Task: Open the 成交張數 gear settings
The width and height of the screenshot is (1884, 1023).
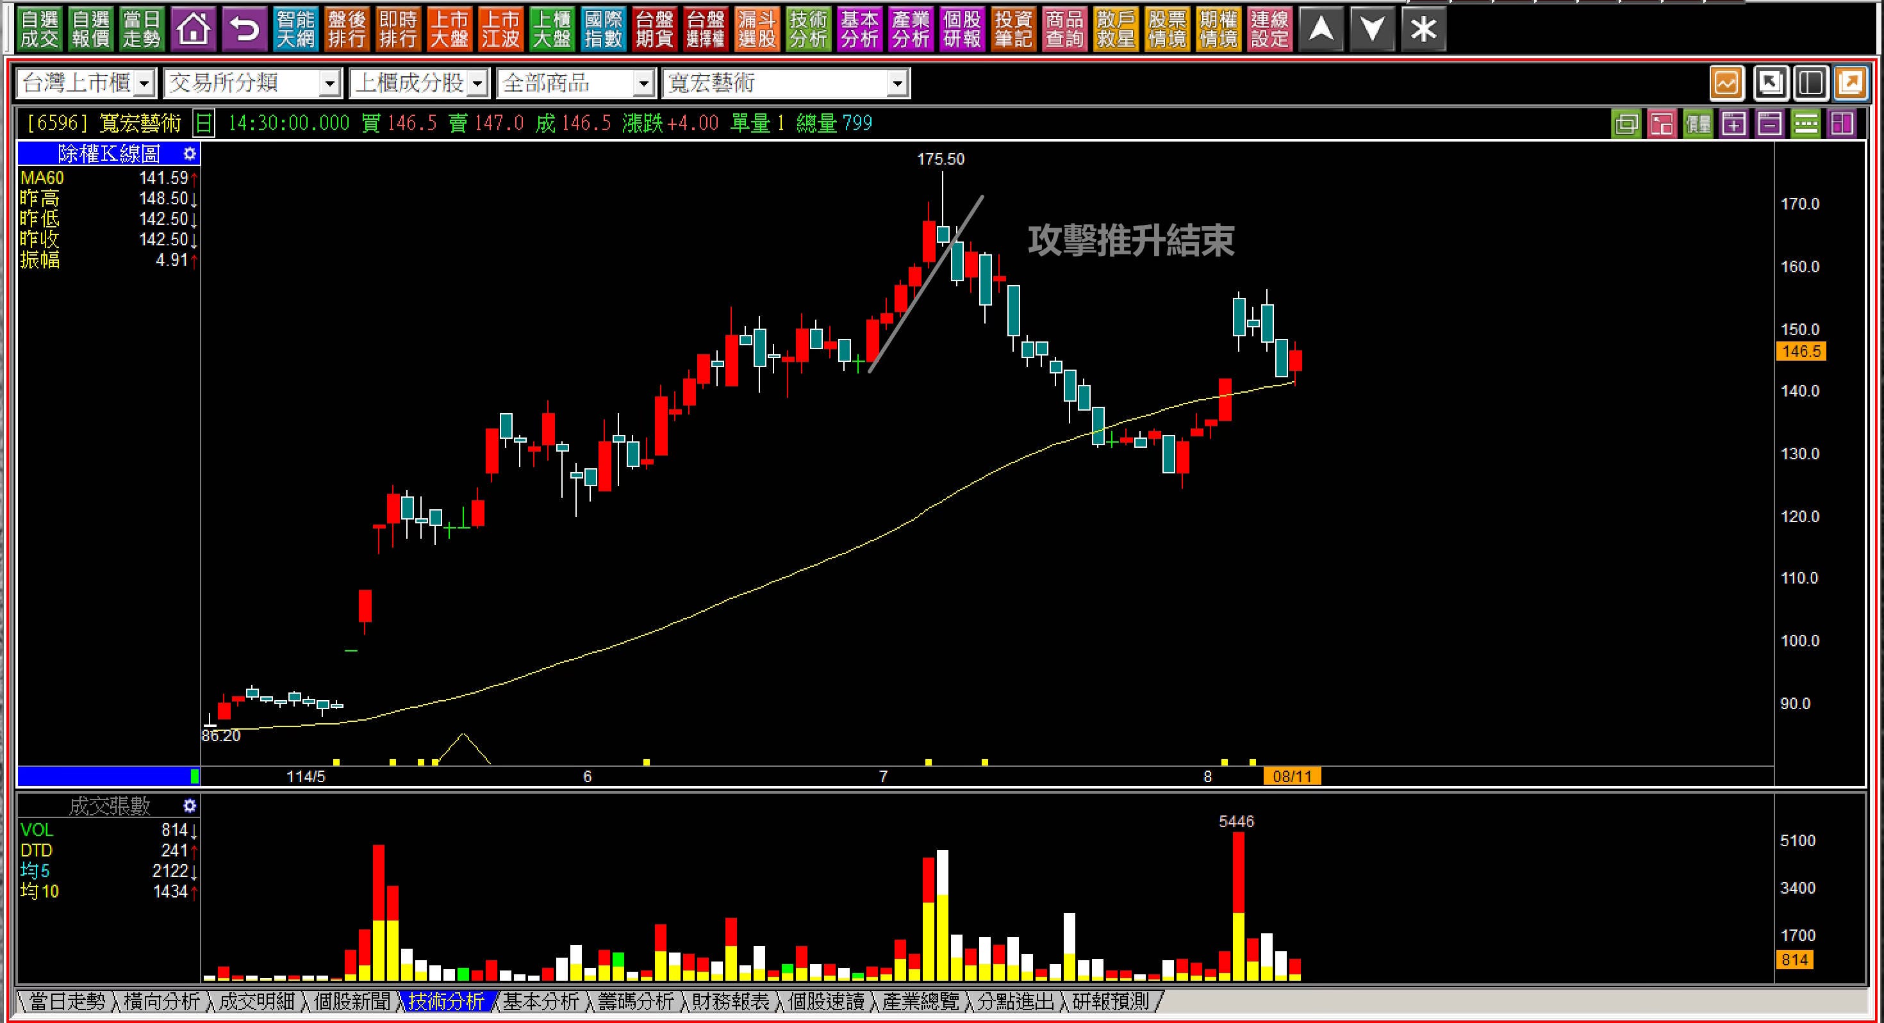Action: [190, 806]
